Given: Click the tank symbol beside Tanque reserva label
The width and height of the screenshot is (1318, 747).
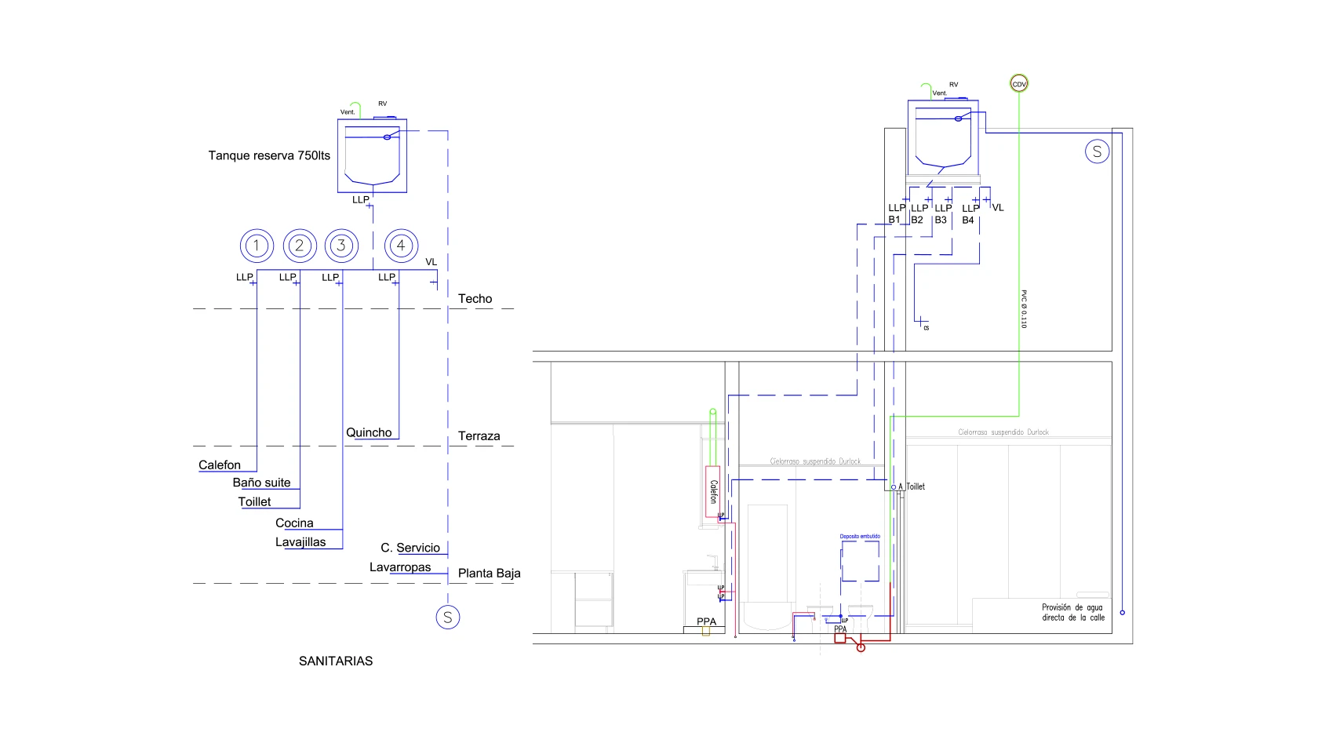Looking at the screenshot, I should tap(372, 155).
